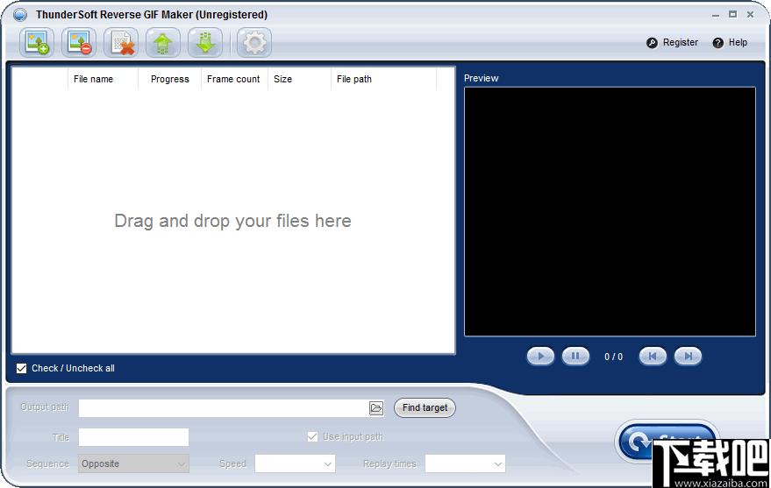Viewport: 771px width, 488px height.
Task: Click the Start conversion button
Action: click(667, 441)
